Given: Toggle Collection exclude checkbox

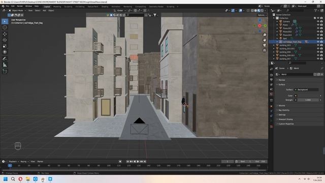Looking at the screenshot, I should (x=315, y=18).
